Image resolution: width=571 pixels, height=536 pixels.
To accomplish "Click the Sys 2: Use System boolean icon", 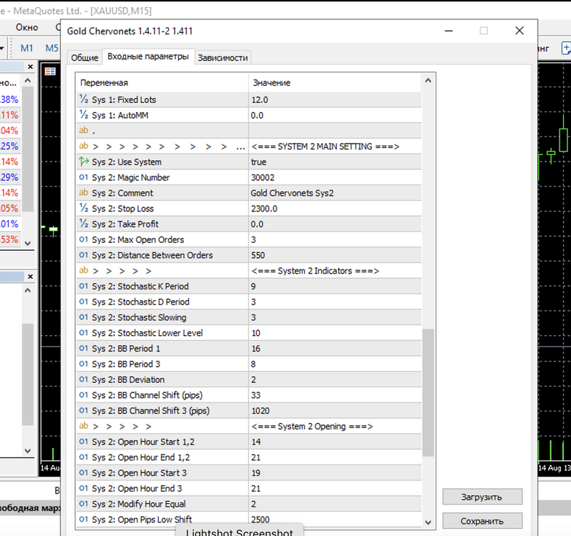I will (84, 162).
